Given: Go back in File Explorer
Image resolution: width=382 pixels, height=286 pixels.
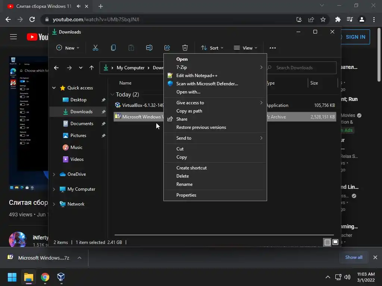Looking at the screenshot, I should (x=56, y=68).
